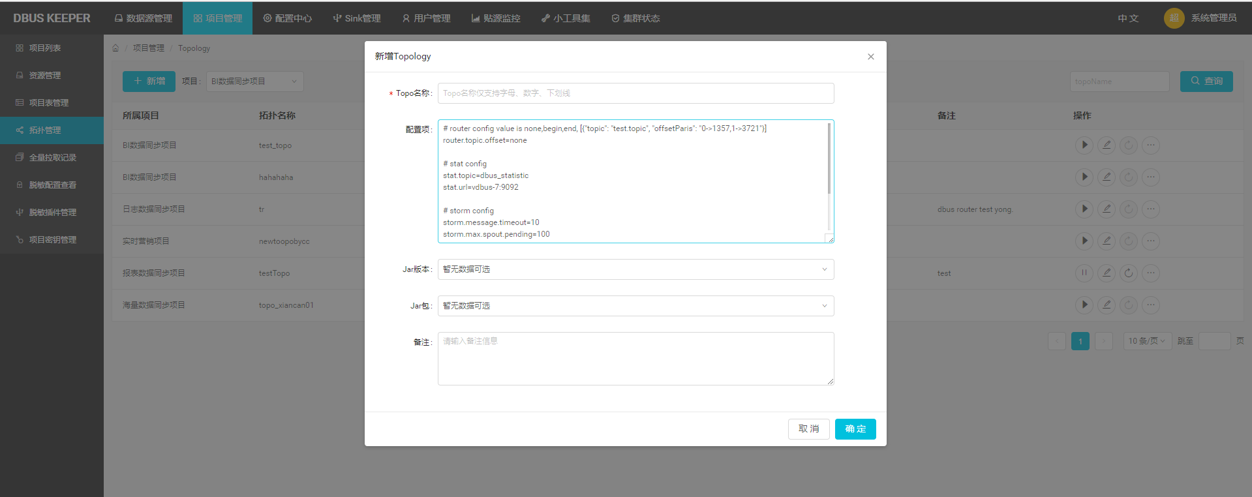
Task: Edit the tr topology row
Action: tap(1107, 209)
